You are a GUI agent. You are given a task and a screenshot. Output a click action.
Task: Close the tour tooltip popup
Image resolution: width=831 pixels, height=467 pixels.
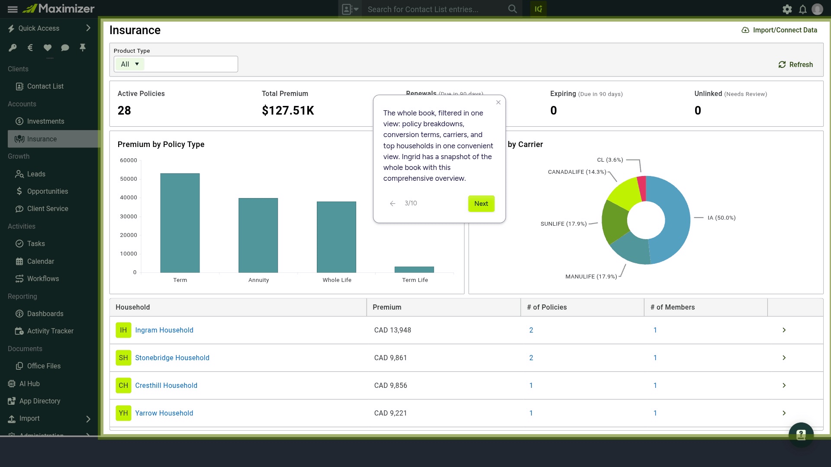[x=498, y=102]
